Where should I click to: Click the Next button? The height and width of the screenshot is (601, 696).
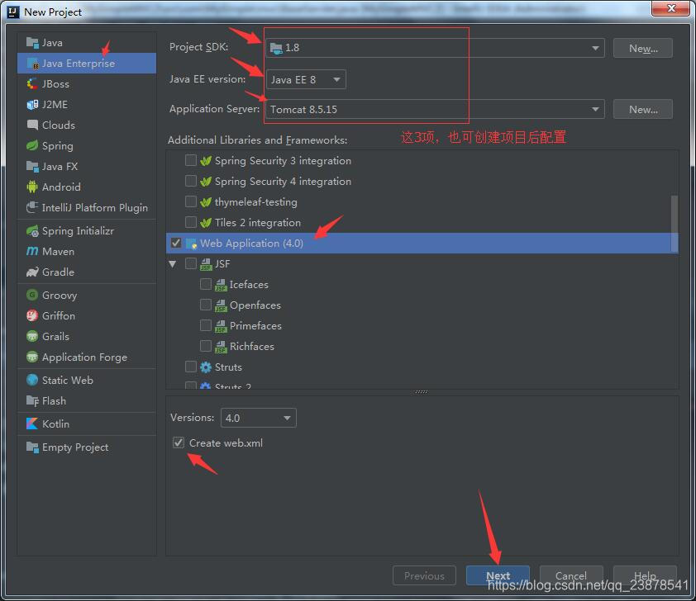[498, 575]
